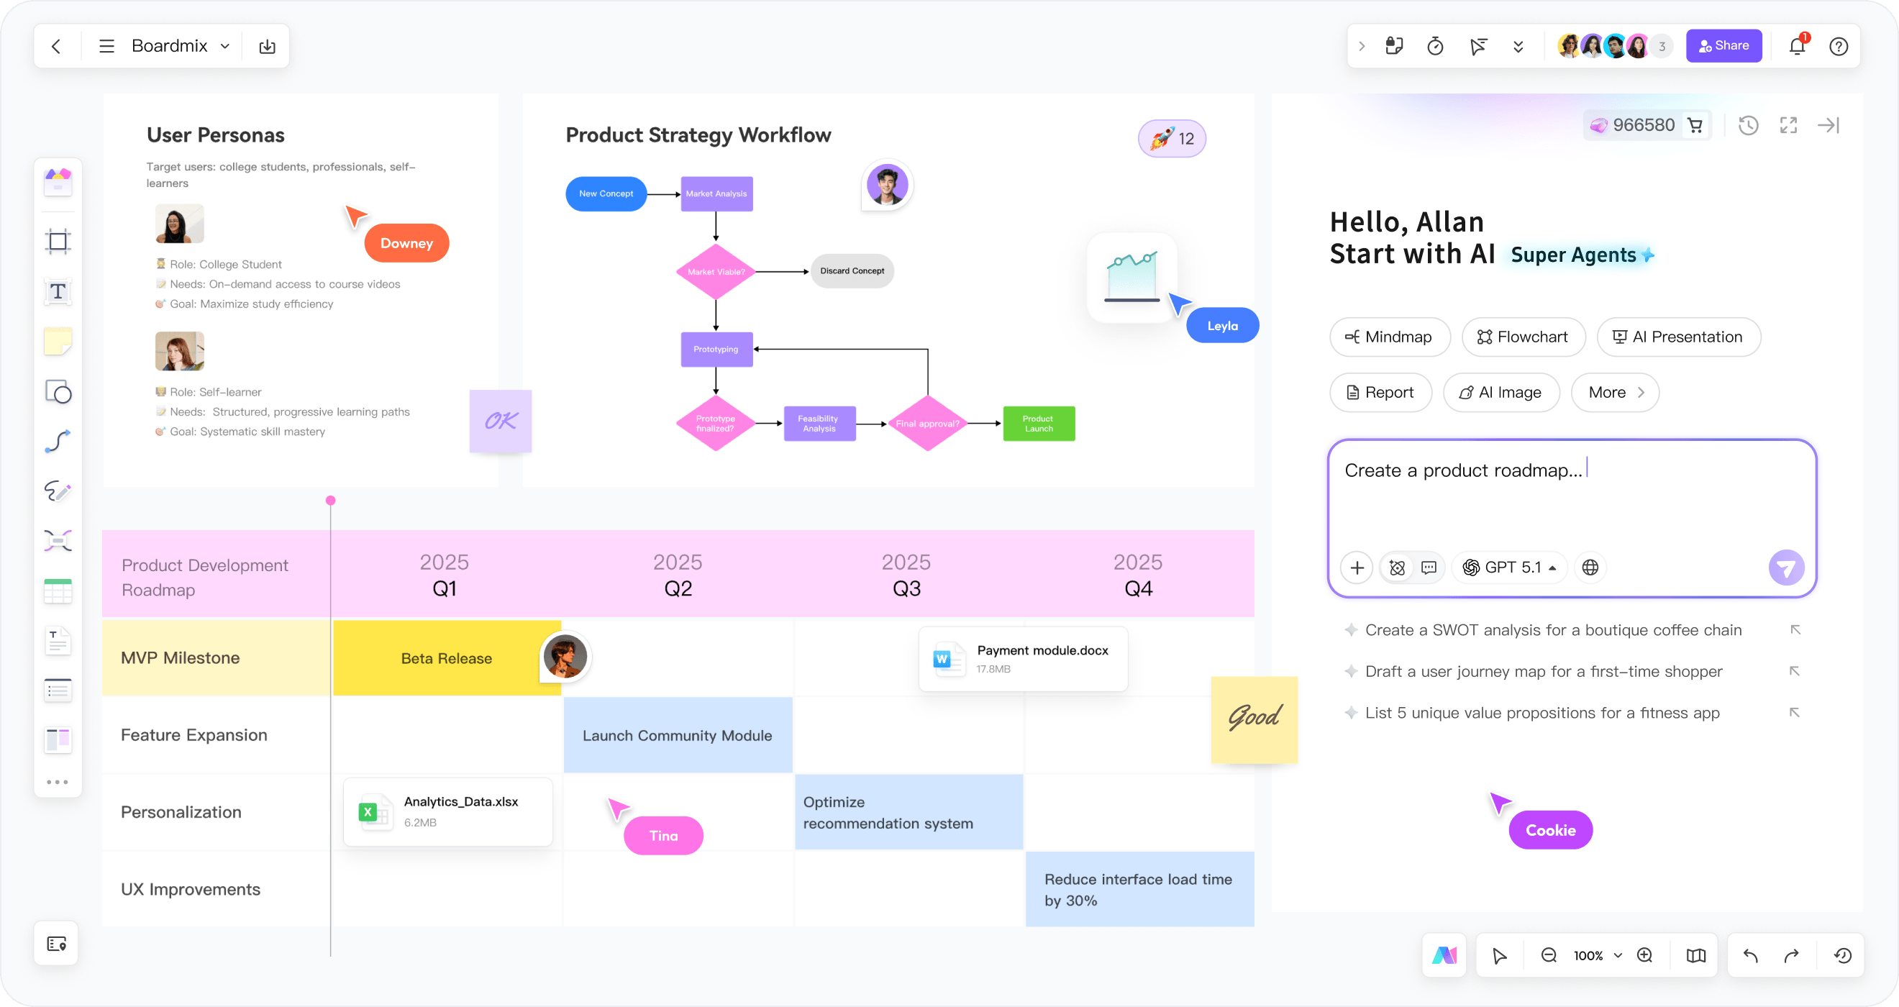
Task: Open the templates icon at sidebar top
Action: coord(58,181)
